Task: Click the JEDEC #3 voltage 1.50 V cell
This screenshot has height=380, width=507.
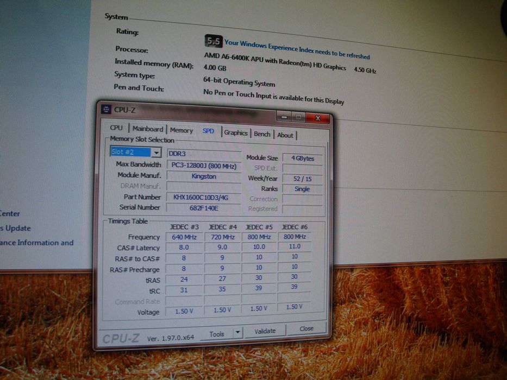Action: (x=184, y=311)
